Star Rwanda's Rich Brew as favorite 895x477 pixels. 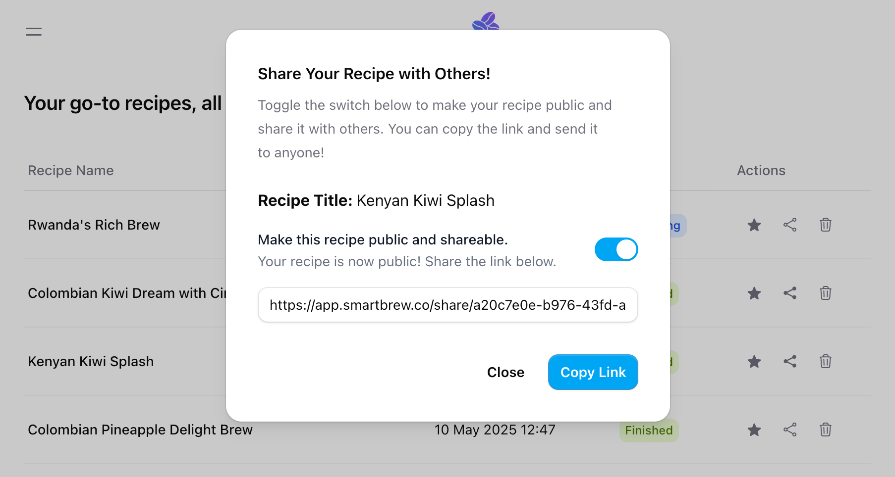[754, 225]
